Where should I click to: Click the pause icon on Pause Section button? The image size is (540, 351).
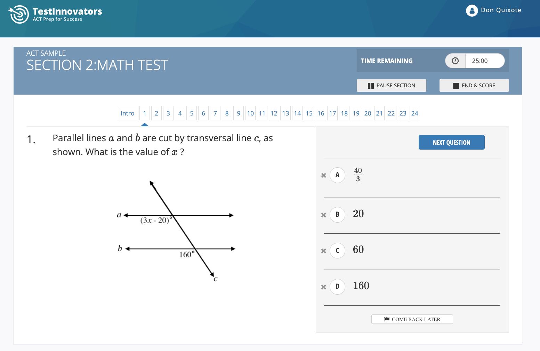pos(371,85)
